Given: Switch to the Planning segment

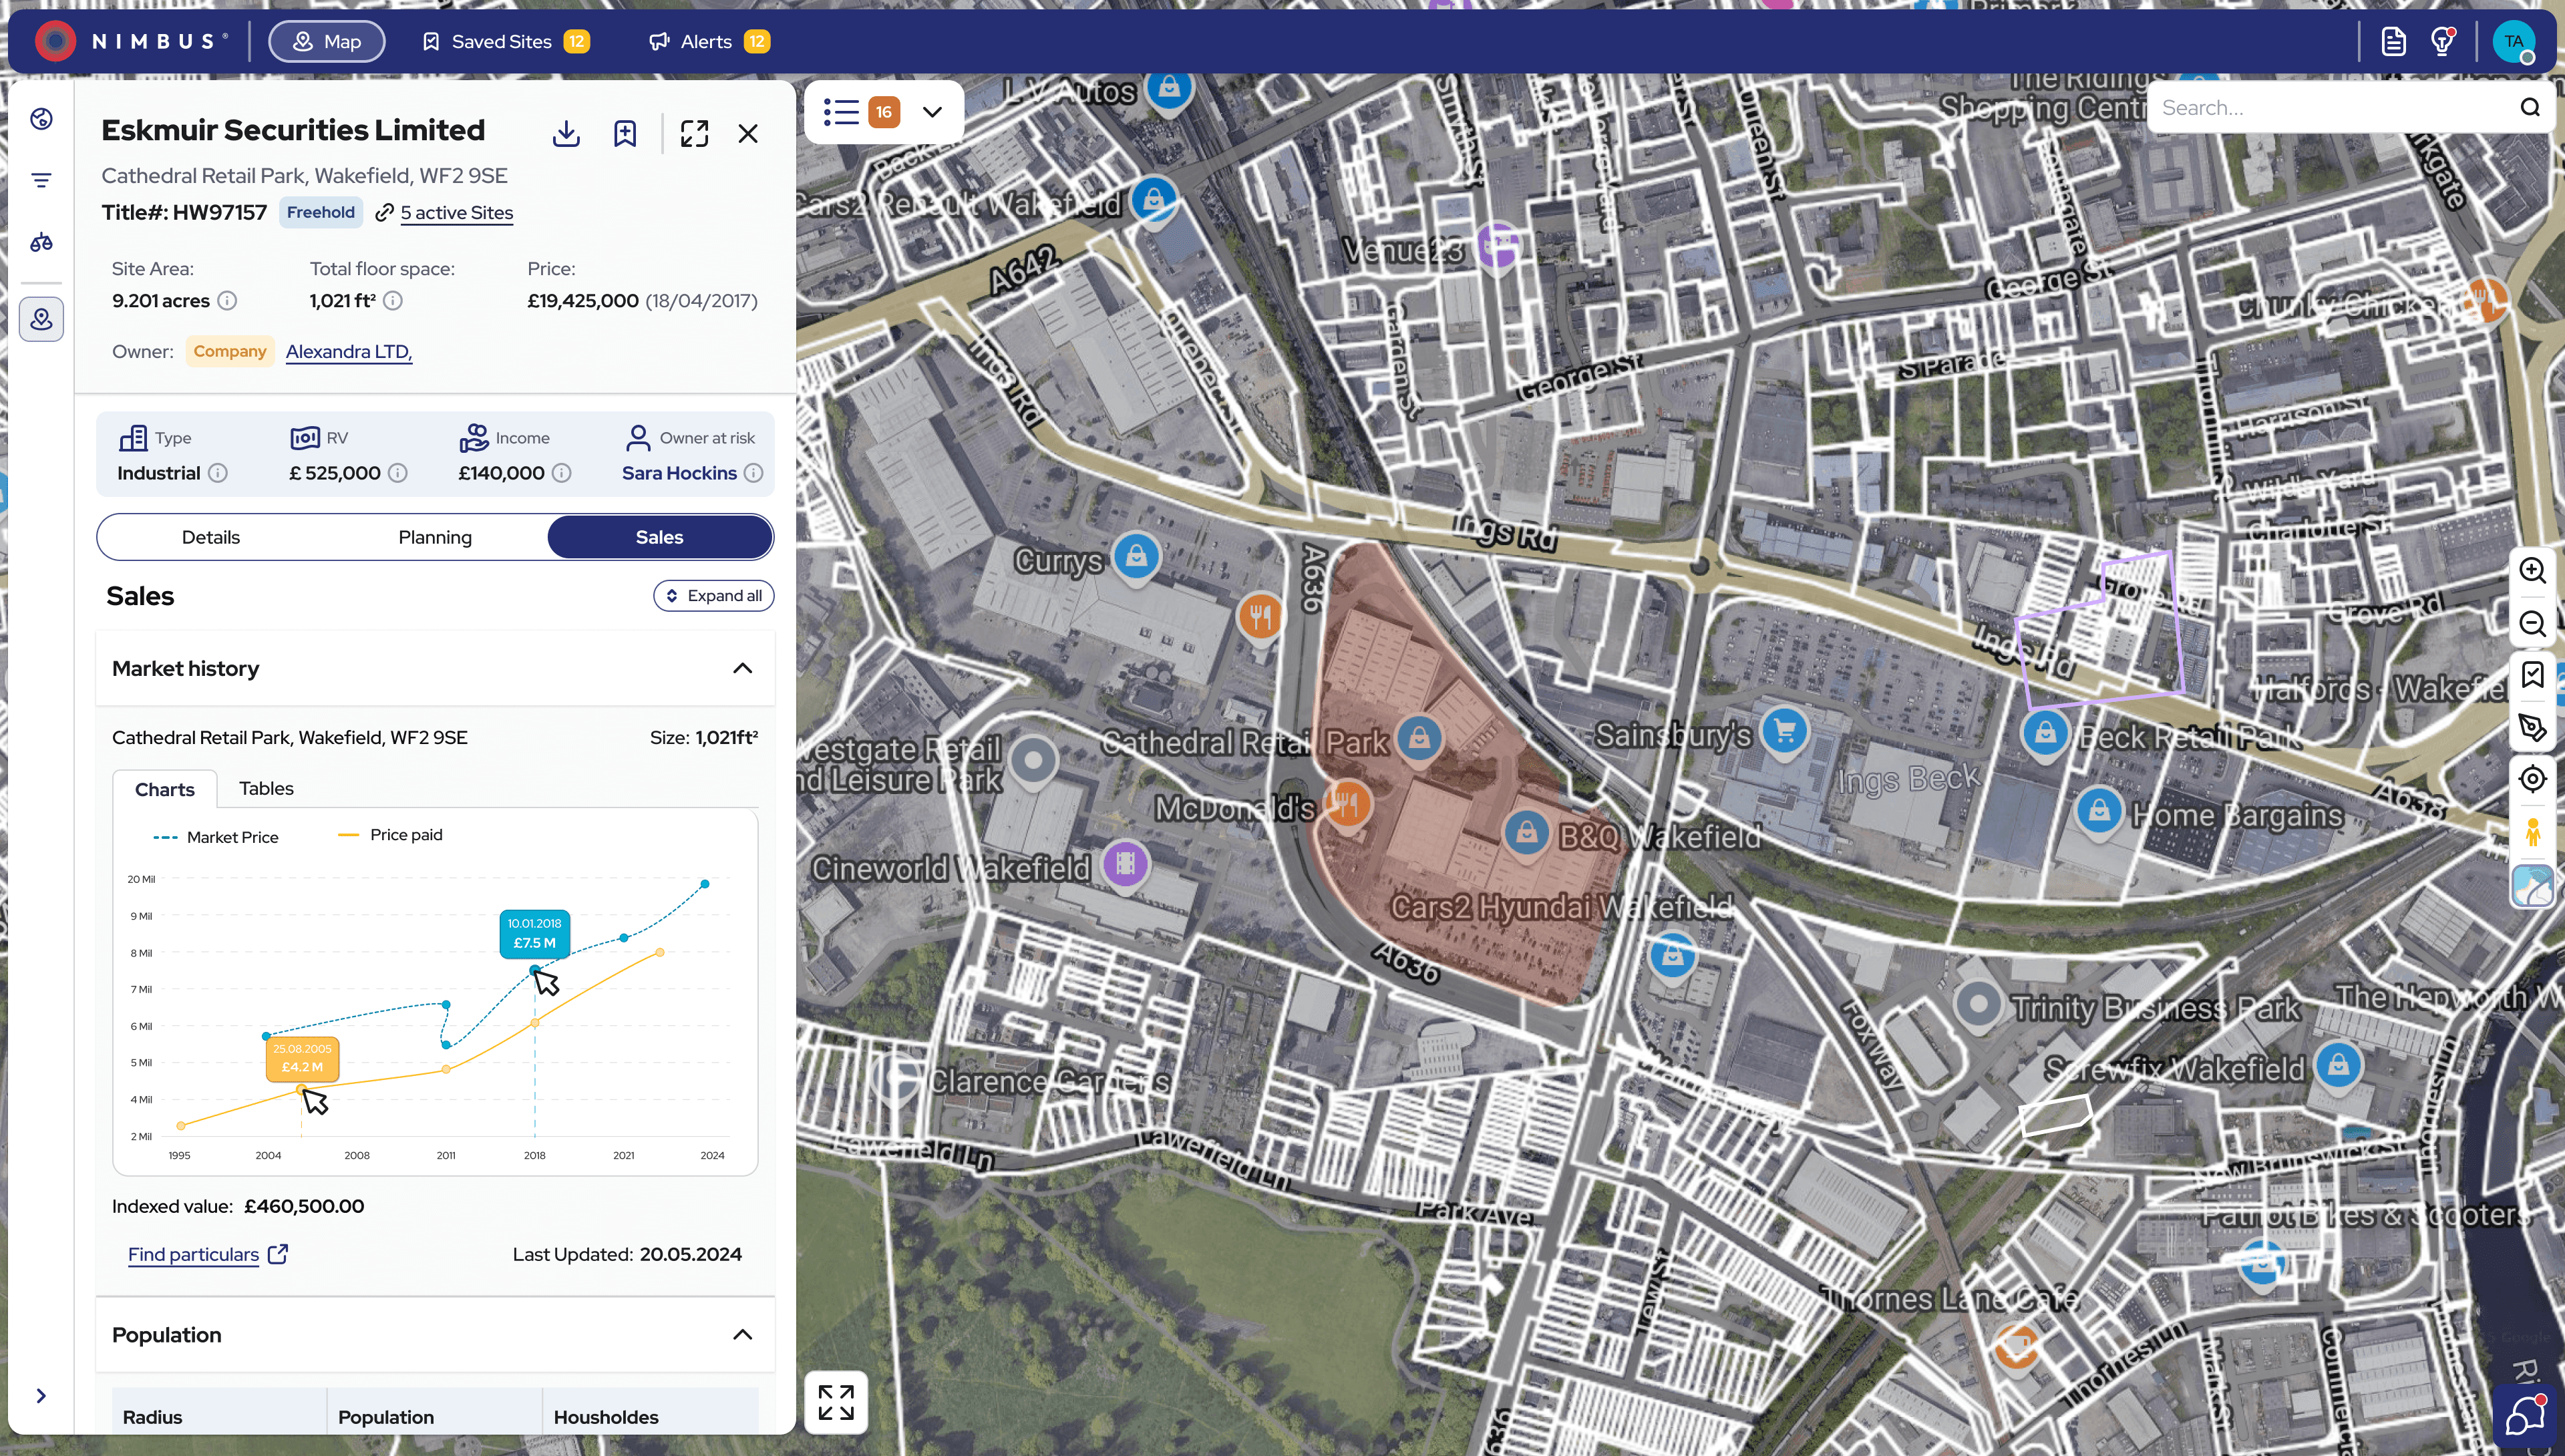Looking at the screenshot, I should point(435,537).
